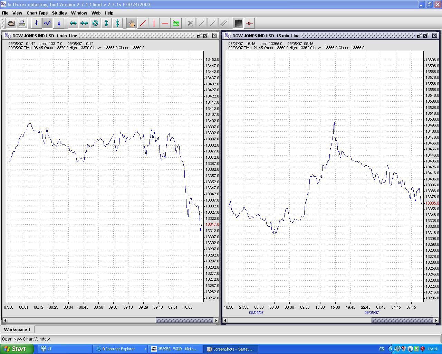Click the horizontal expand arrows icon
The height and width of the screenshot is (354, 442).
click(73, 23)
